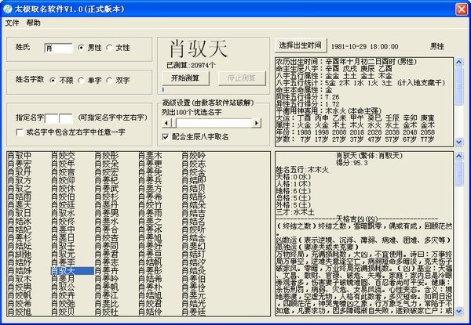Select the name 肖姣志 in list

click(x=194, y=164)
